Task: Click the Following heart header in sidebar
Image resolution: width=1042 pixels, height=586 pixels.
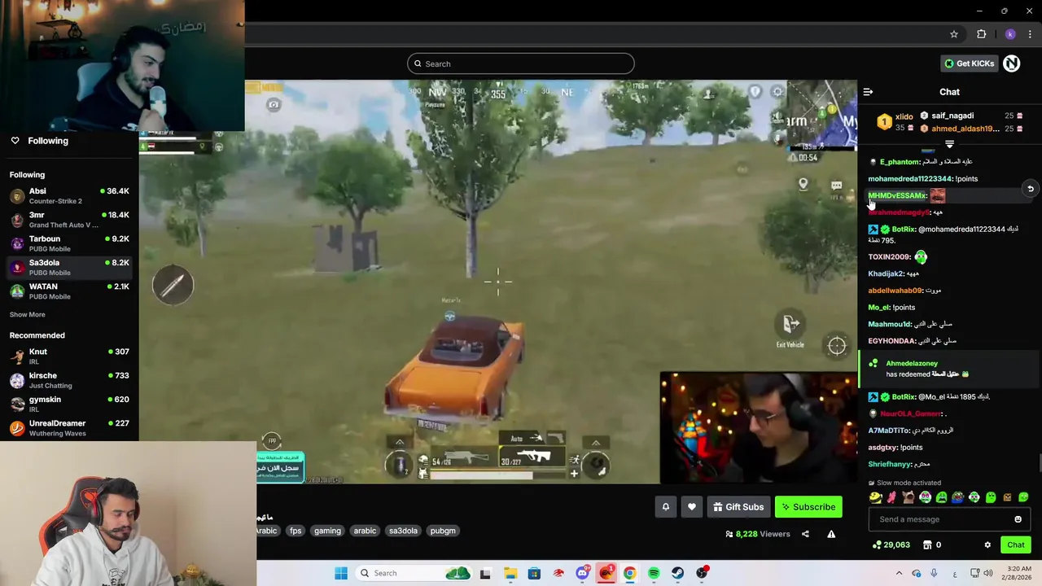Action: coord(39,141)
